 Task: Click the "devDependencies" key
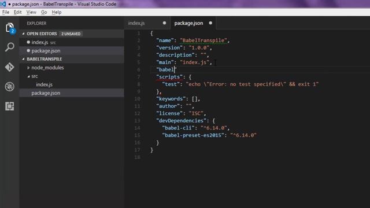tap(181, 121)
